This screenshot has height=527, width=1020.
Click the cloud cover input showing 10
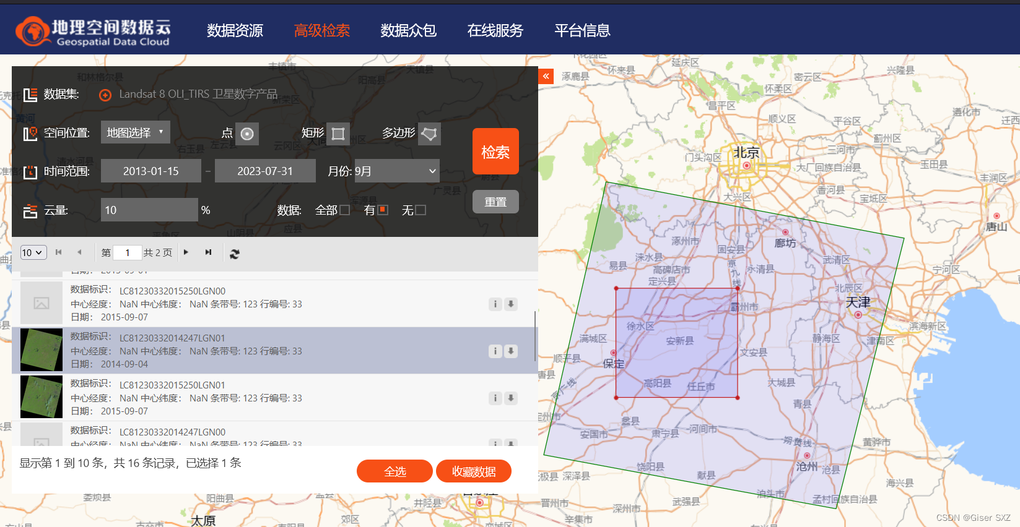(149, 210)
